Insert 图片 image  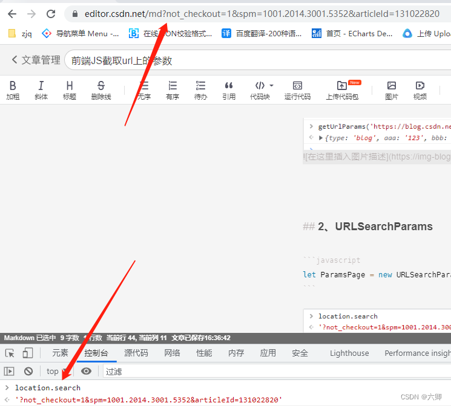tap(392, 90)
